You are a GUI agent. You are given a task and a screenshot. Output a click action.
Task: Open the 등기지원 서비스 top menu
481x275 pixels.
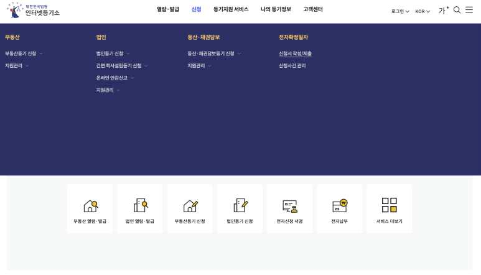pos(231,9)
